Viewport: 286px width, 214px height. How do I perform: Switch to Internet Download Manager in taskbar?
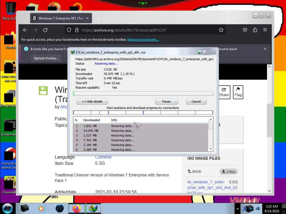pyautogui.click(x=93, y=208)
